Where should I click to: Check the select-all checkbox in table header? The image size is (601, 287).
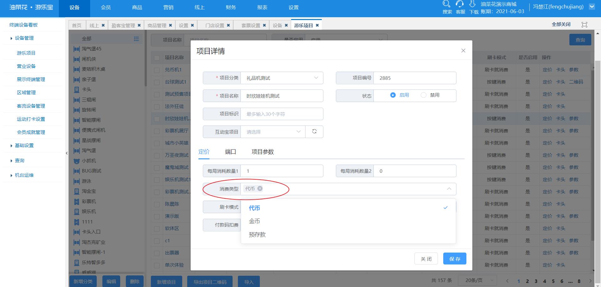coord(157,58)
